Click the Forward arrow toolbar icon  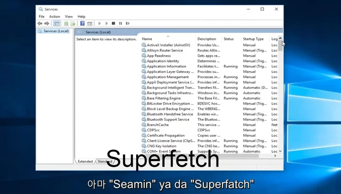47,23
